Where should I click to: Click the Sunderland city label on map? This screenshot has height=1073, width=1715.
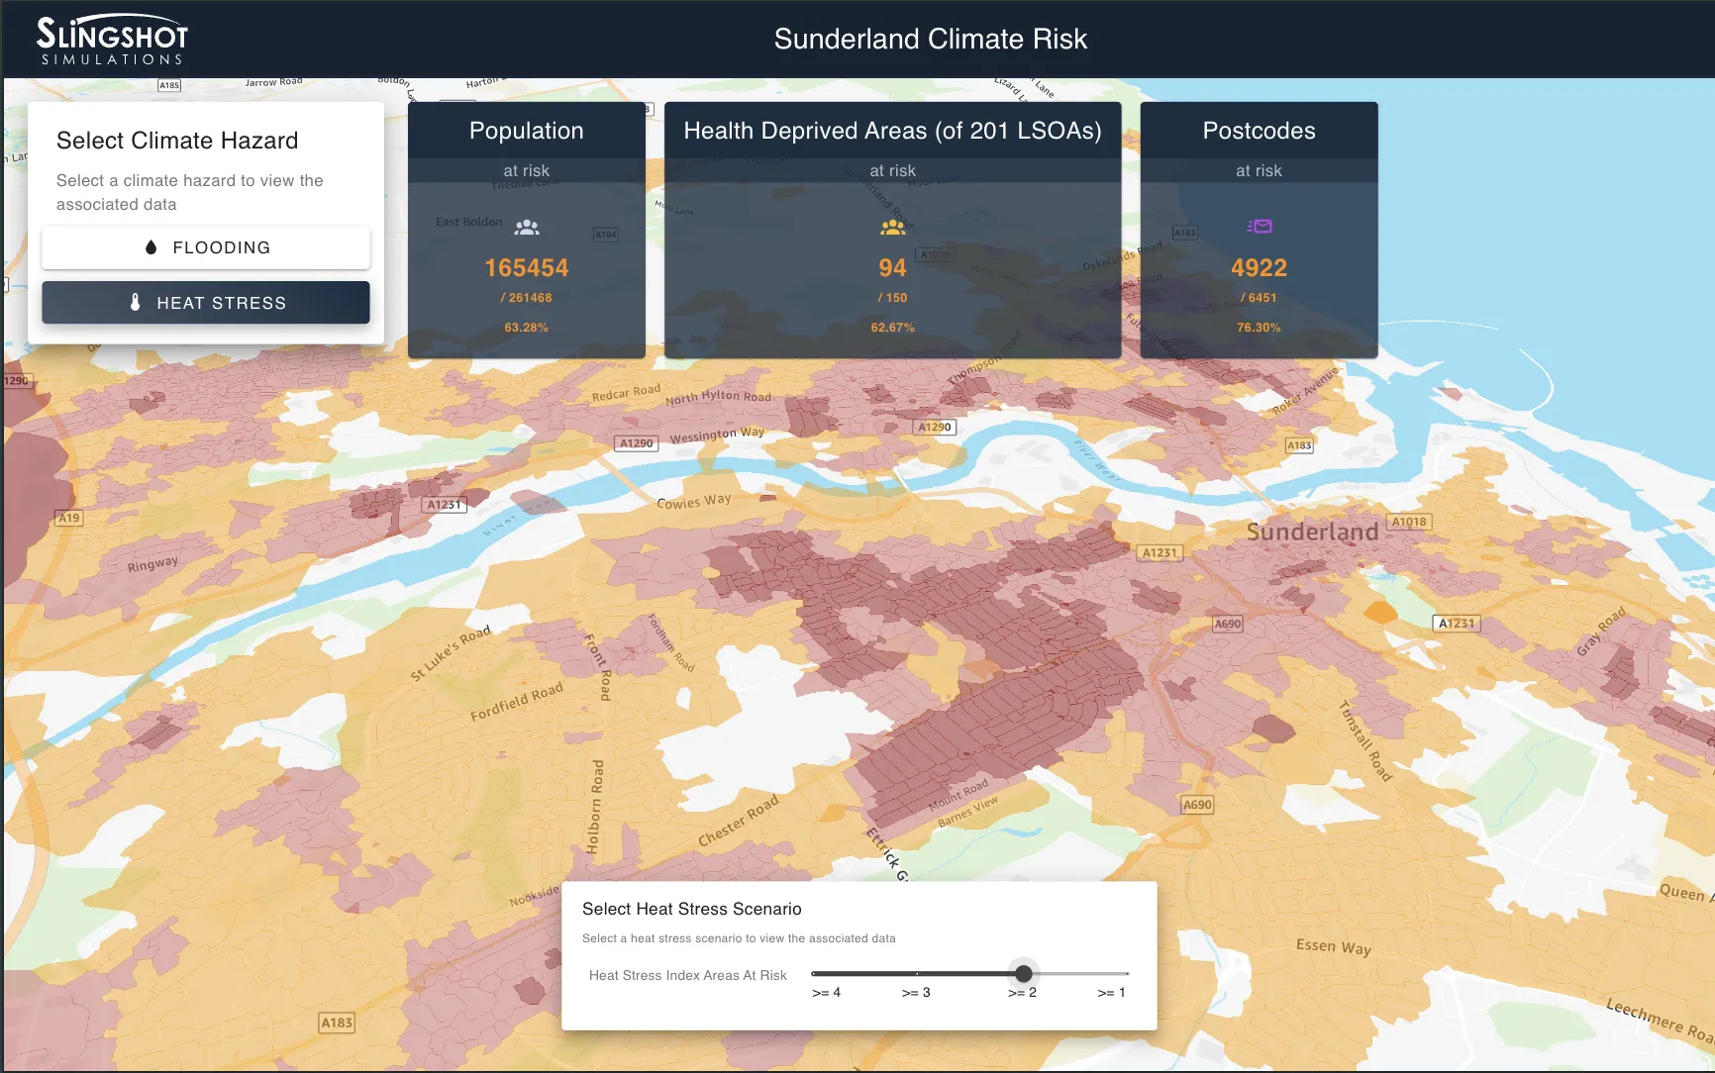[x=1311, y=532]
